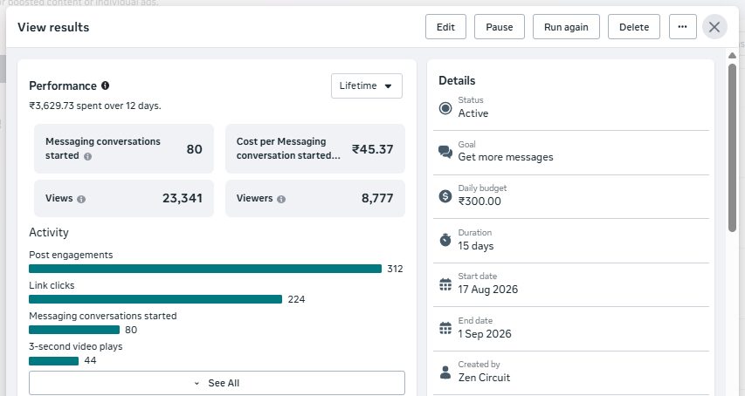The height and width of the screenshot is (396, 745).
Task: Click the '₹3,629.73 spent over 12 days' text
Action: click(95, 106)
